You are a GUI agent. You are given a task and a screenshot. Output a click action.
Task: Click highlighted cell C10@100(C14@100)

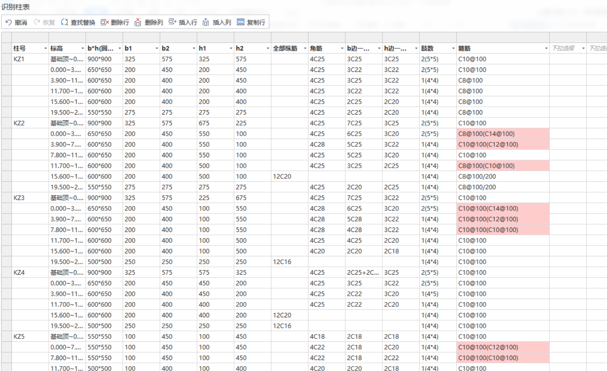click(x=503, y=208)
